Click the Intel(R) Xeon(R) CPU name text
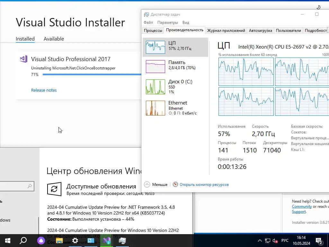Image resolution: width=329 pixels, height=247 pixels. (x=283, y=47)
